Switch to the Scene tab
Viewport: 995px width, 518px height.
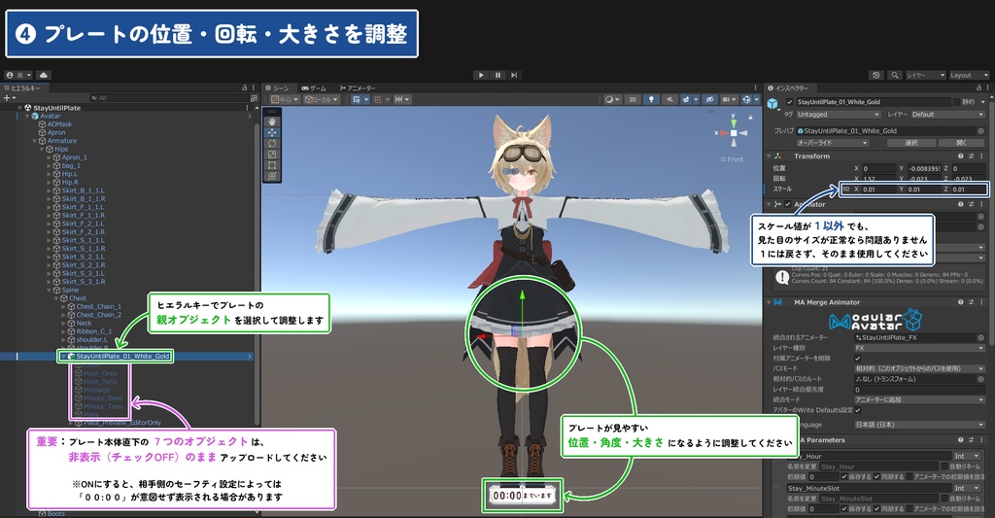[277, 87]
